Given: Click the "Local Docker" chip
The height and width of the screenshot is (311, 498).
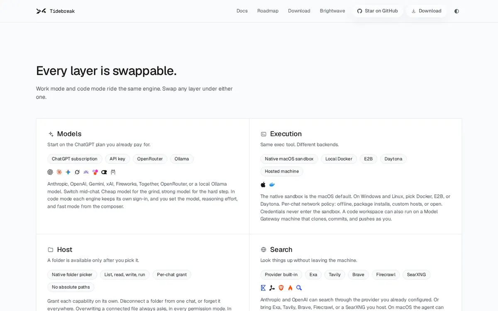Looking at the screenshot, I should point(339,159).
